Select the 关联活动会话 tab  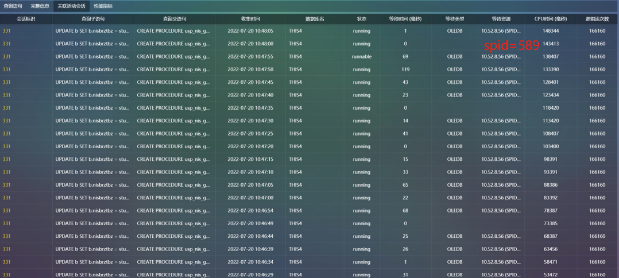(x=71, y=6)
